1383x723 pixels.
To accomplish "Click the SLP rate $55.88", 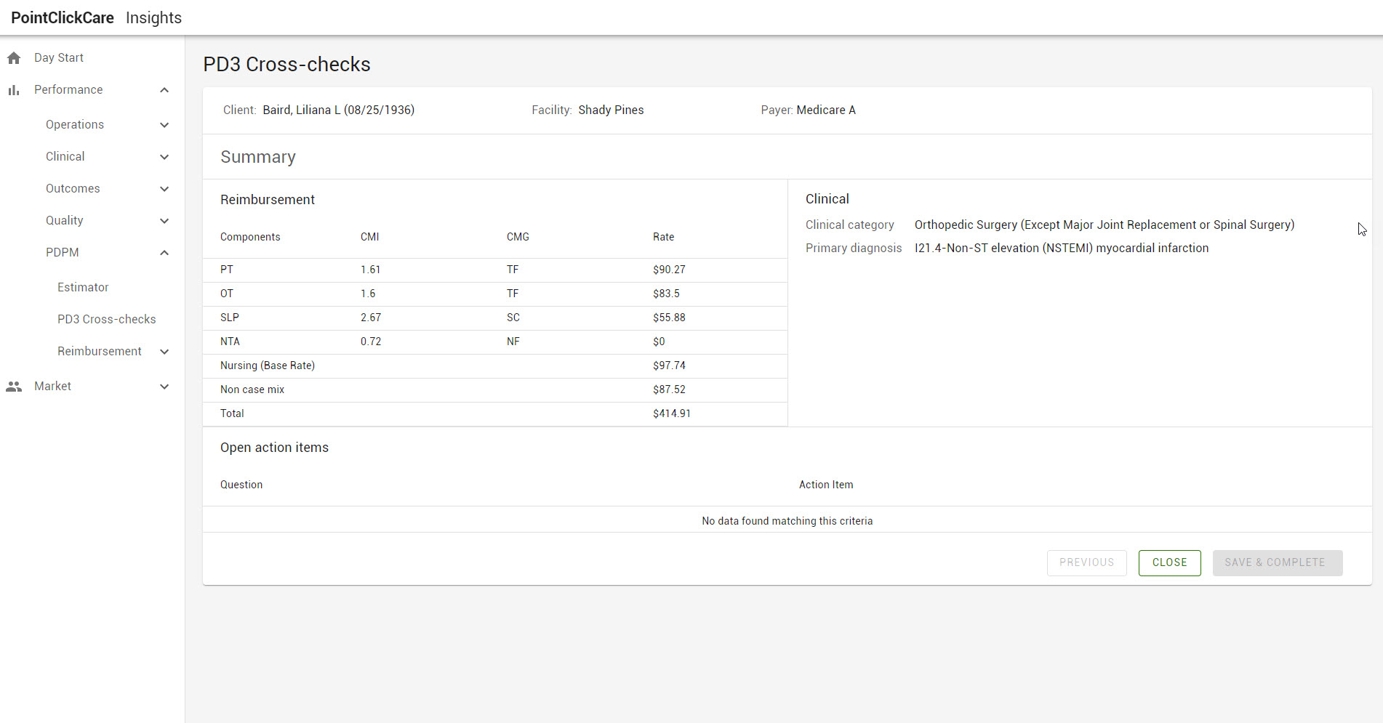I will click(x=669, y=318).
